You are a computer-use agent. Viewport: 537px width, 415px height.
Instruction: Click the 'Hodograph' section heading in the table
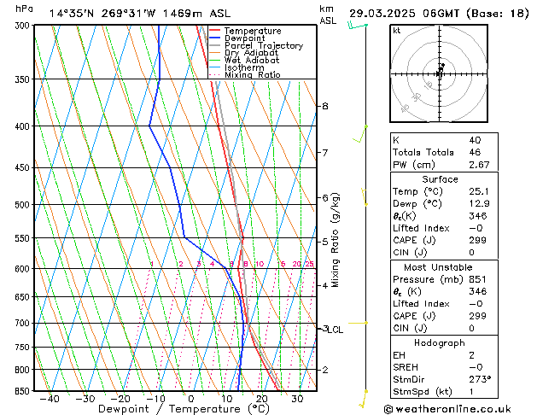pyautogui.click(x=439, y=342)
